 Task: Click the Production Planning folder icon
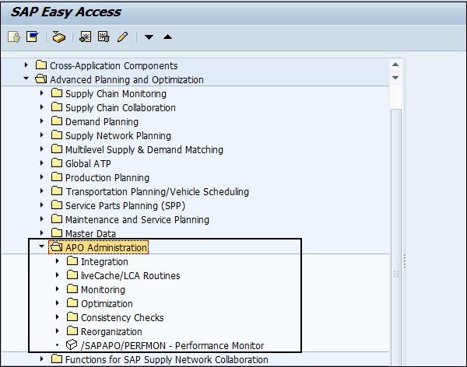click(x=57, y=177)
